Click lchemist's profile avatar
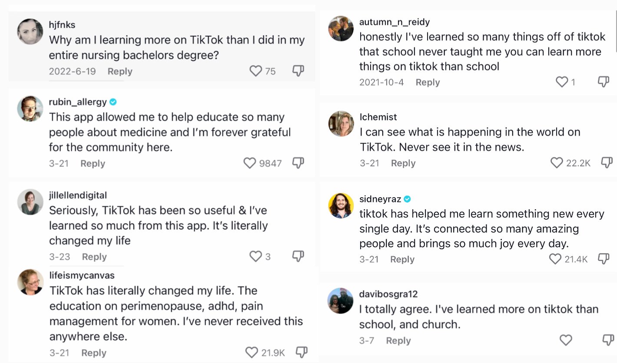 tap(341, 124)
